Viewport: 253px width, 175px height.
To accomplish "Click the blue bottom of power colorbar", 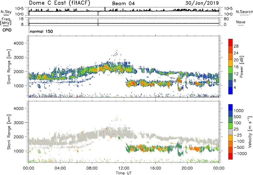I will coord(231,91).
